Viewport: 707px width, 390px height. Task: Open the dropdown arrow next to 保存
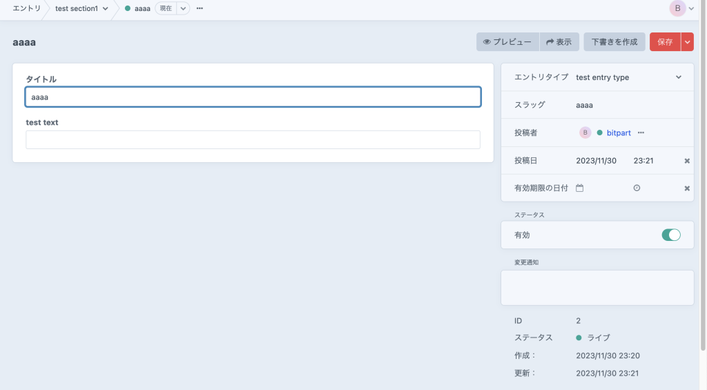tap(687, 42)
